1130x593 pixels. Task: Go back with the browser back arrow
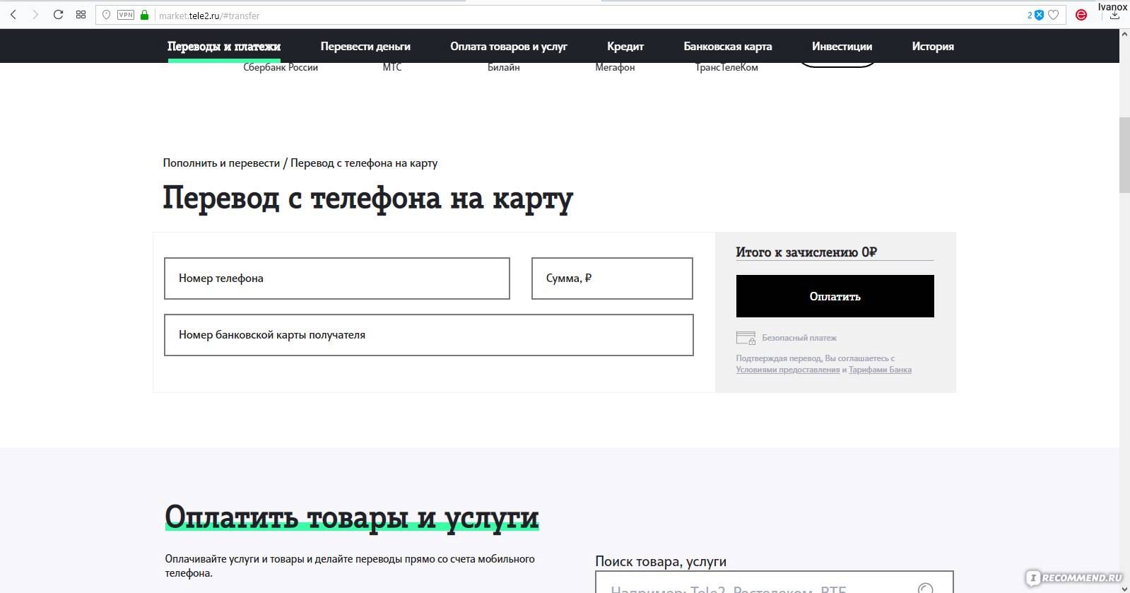pyautogui.click(x=13, y=15)
